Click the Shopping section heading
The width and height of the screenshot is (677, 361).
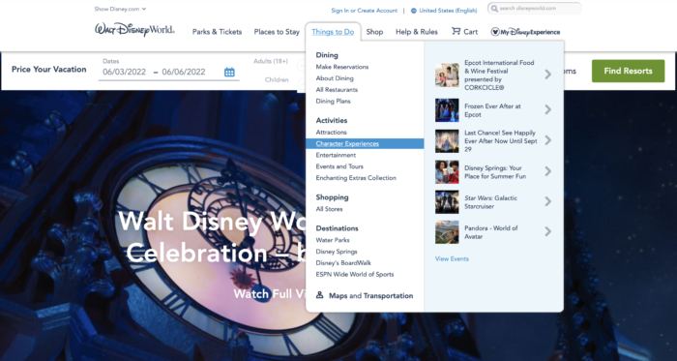(332, 197)
